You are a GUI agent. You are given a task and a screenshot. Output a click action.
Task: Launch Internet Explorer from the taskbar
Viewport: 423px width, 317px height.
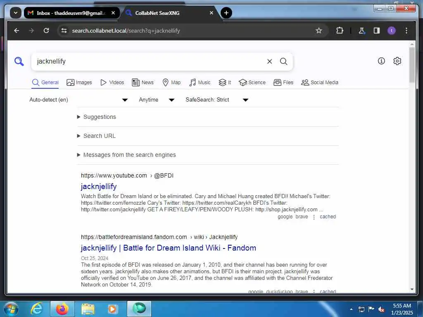[x=37, y=309]
